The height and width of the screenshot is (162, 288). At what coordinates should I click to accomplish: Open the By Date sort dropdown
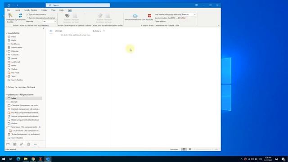97,31
